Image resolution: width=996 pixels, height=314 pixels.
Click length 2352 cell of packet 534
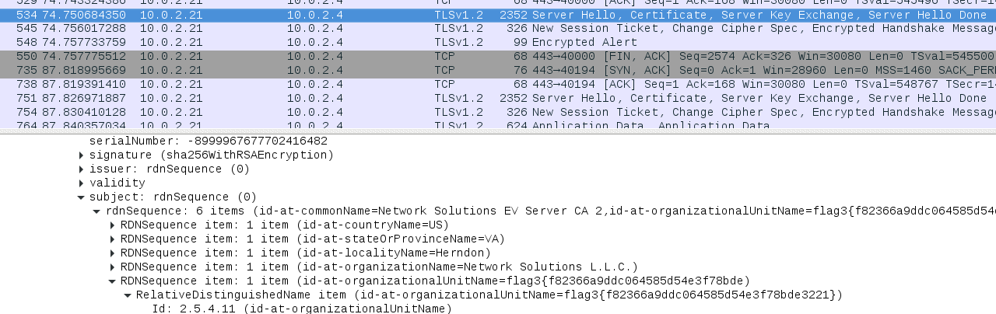tap(514, 15)
